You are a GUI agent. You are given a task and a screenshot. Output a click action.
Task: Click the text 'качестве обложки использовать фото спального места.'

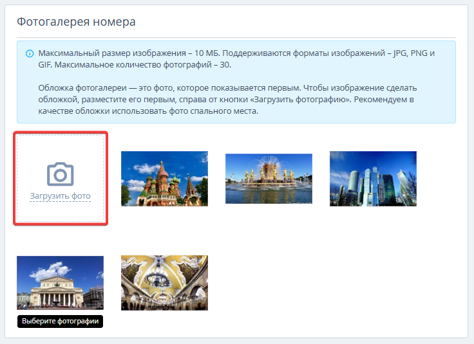(148, 111)
